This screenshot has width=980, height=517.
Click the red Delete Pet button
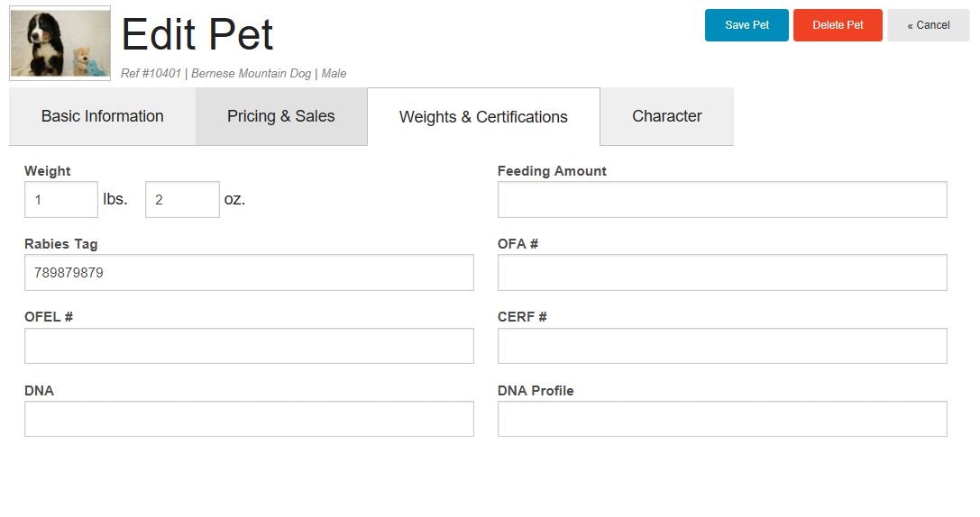[x=838, y=25]
